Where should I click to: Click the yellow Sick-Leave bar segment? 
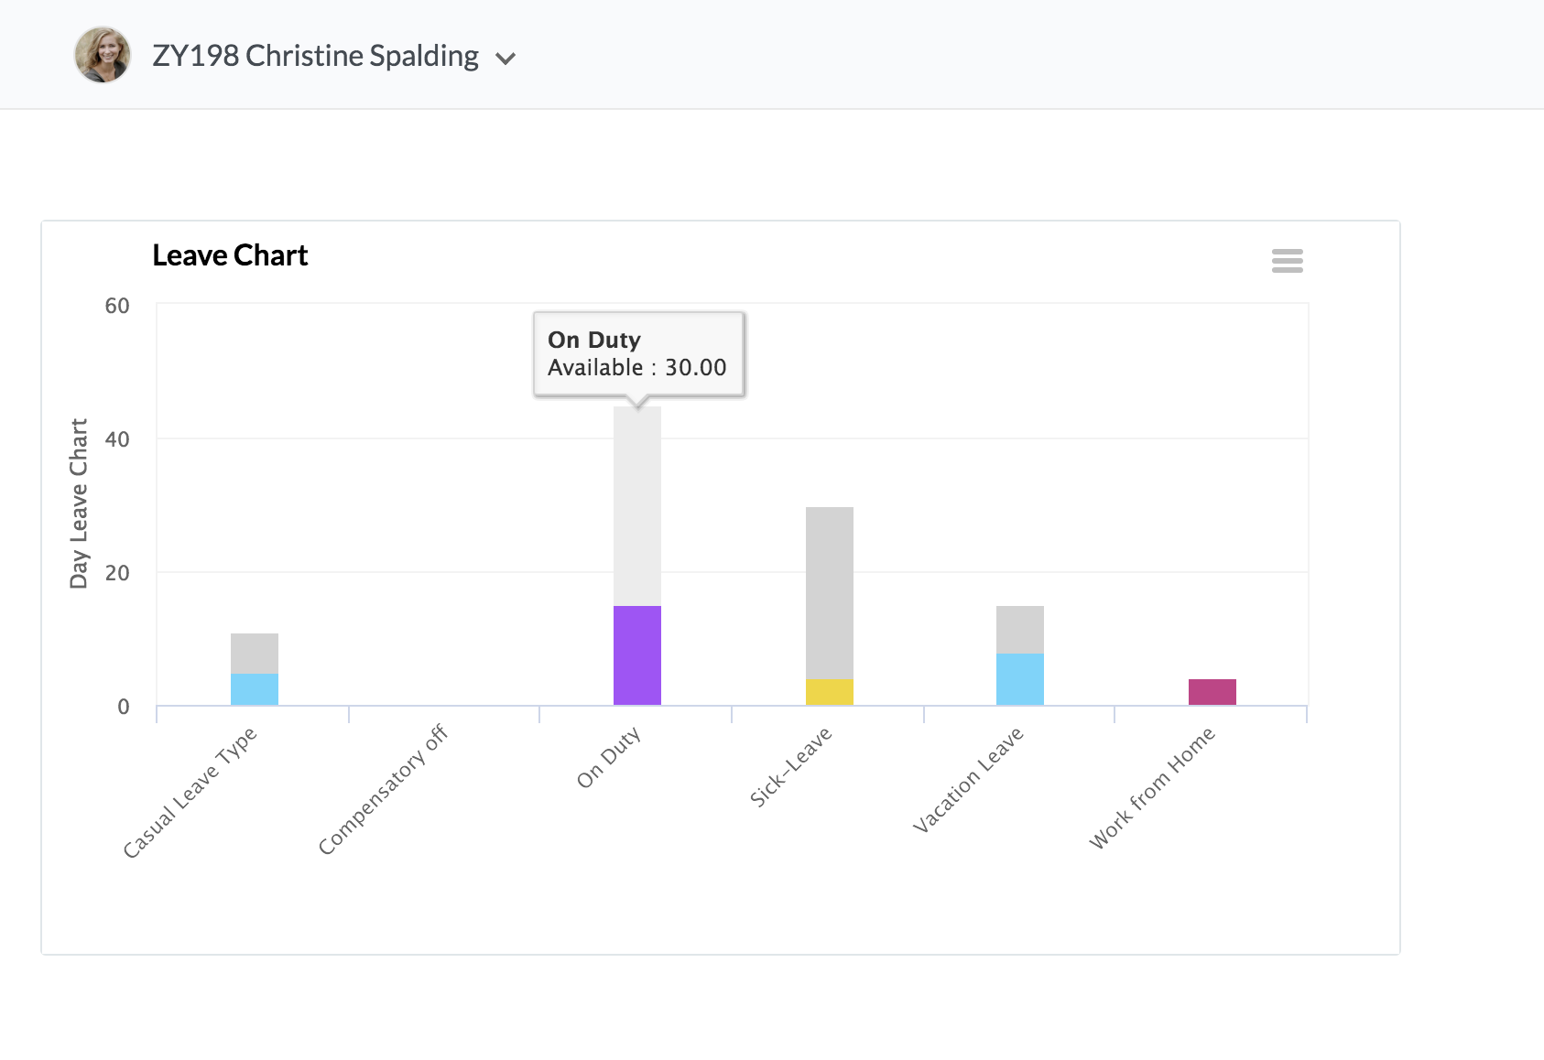[x=830, y=692]
